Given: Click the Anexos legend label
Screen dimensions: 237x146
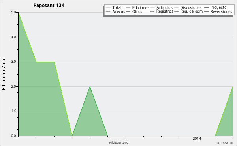Looking at the screenshot, I should pyautogui.click(x=118, y=11).
